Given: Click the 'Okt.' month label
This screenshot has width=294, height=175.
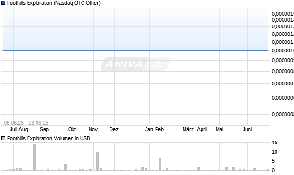Looking at the screenshot, I should pos(73,129).
